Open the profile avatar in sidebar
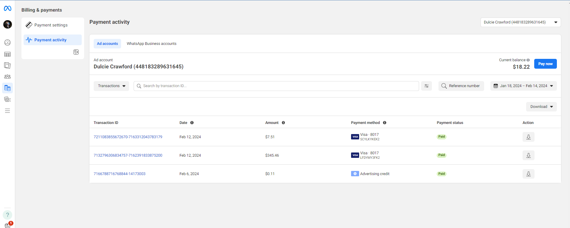570x228 pixels. [7, 24]
